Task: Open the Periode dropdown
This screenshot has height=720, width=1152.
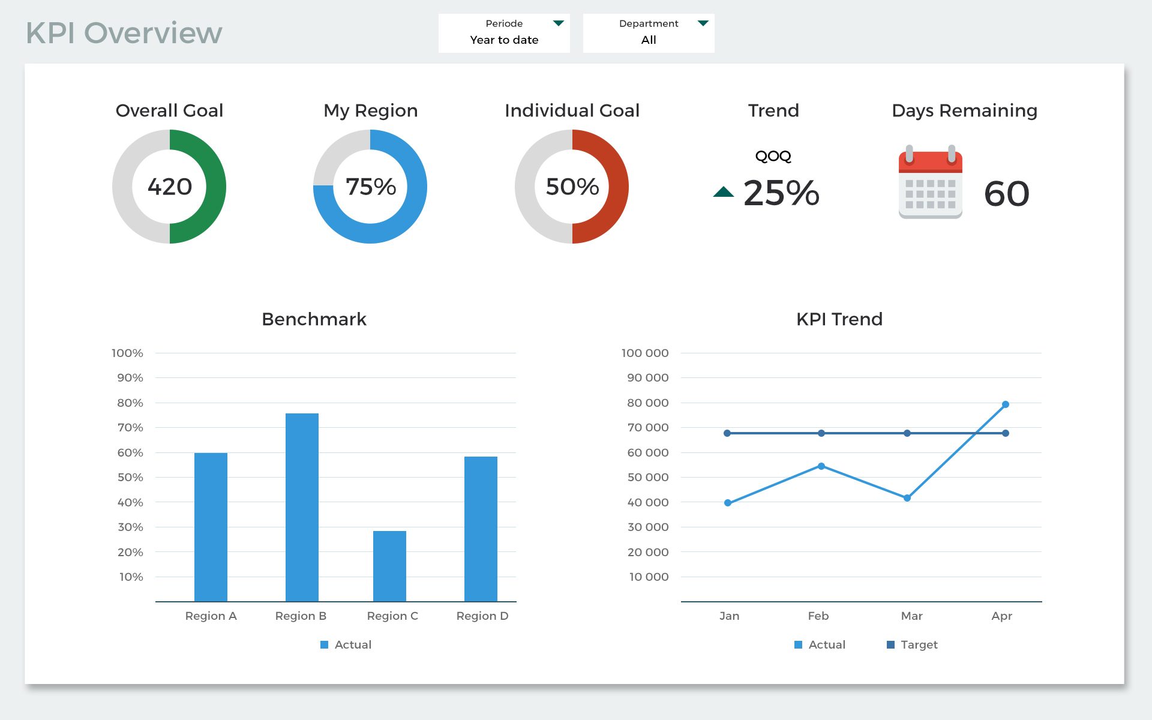Action: [504, 33]
